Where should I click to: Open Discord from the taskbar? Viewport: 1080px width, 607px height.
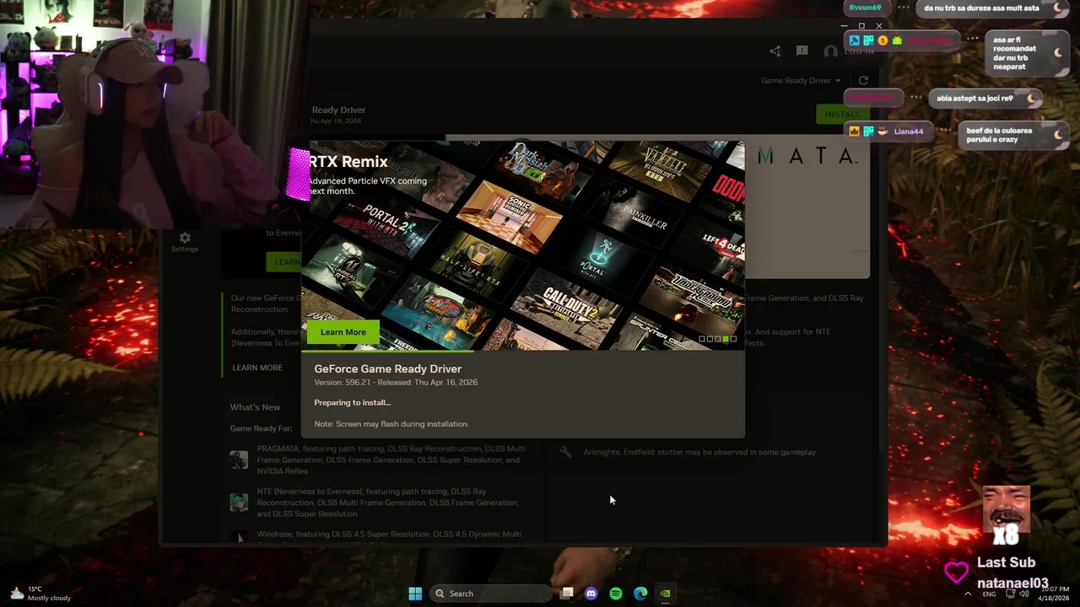pyautogui.click(x=591, y=594)
